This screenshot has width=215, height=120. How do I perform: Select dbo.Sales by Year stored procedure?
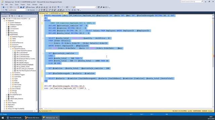21,61
